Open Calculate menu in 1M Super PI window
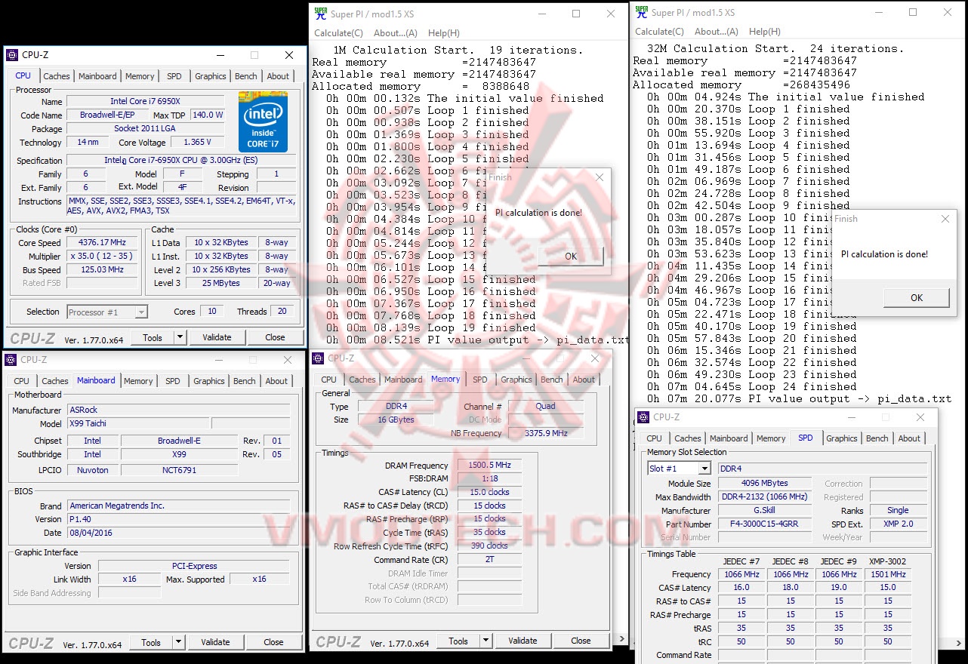The height and width of the screenshot is (664, 968). [x=338, y=33]
